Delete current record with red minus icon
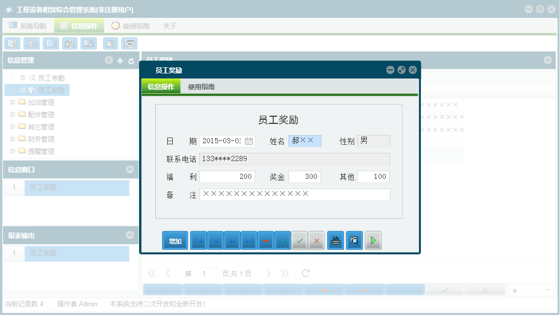 pos(265,240)
